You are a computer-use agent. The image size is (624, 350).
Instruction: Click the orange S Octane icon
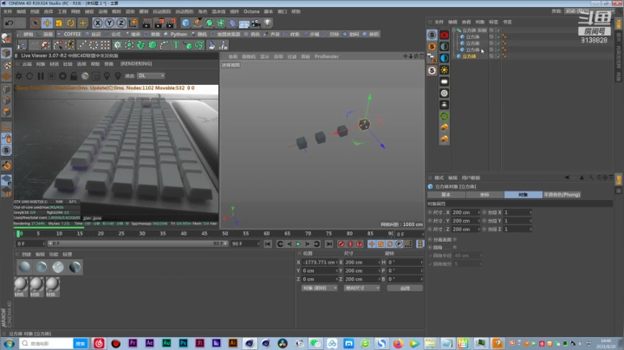(432, 47)
